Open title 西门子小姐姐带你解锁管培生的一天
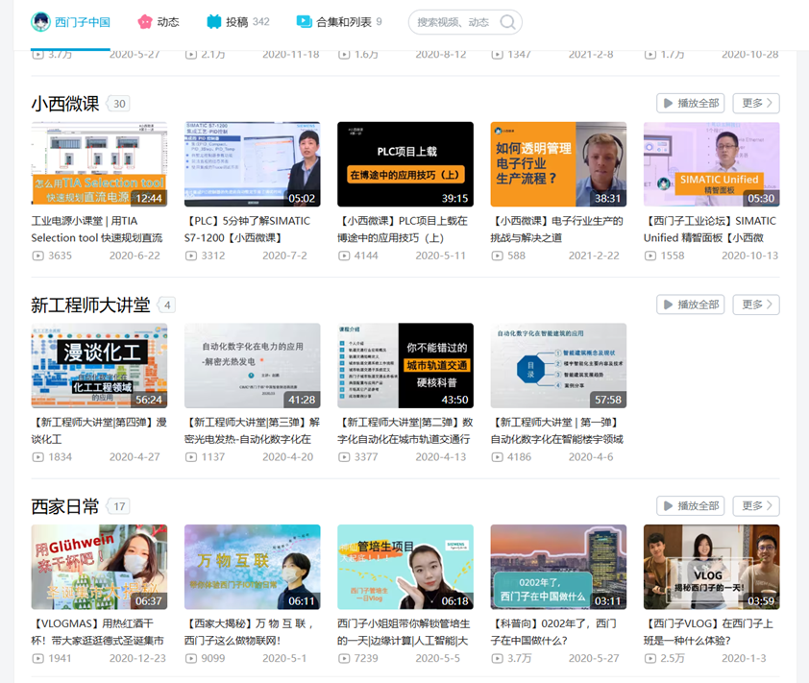 pos(404,632)
